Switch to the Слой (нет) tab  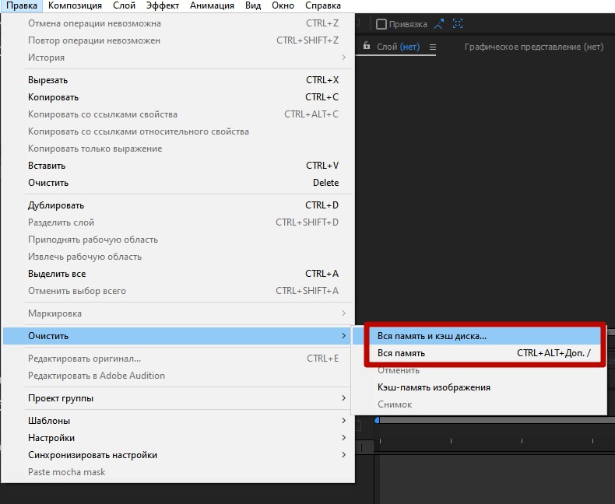click(398, 47)
